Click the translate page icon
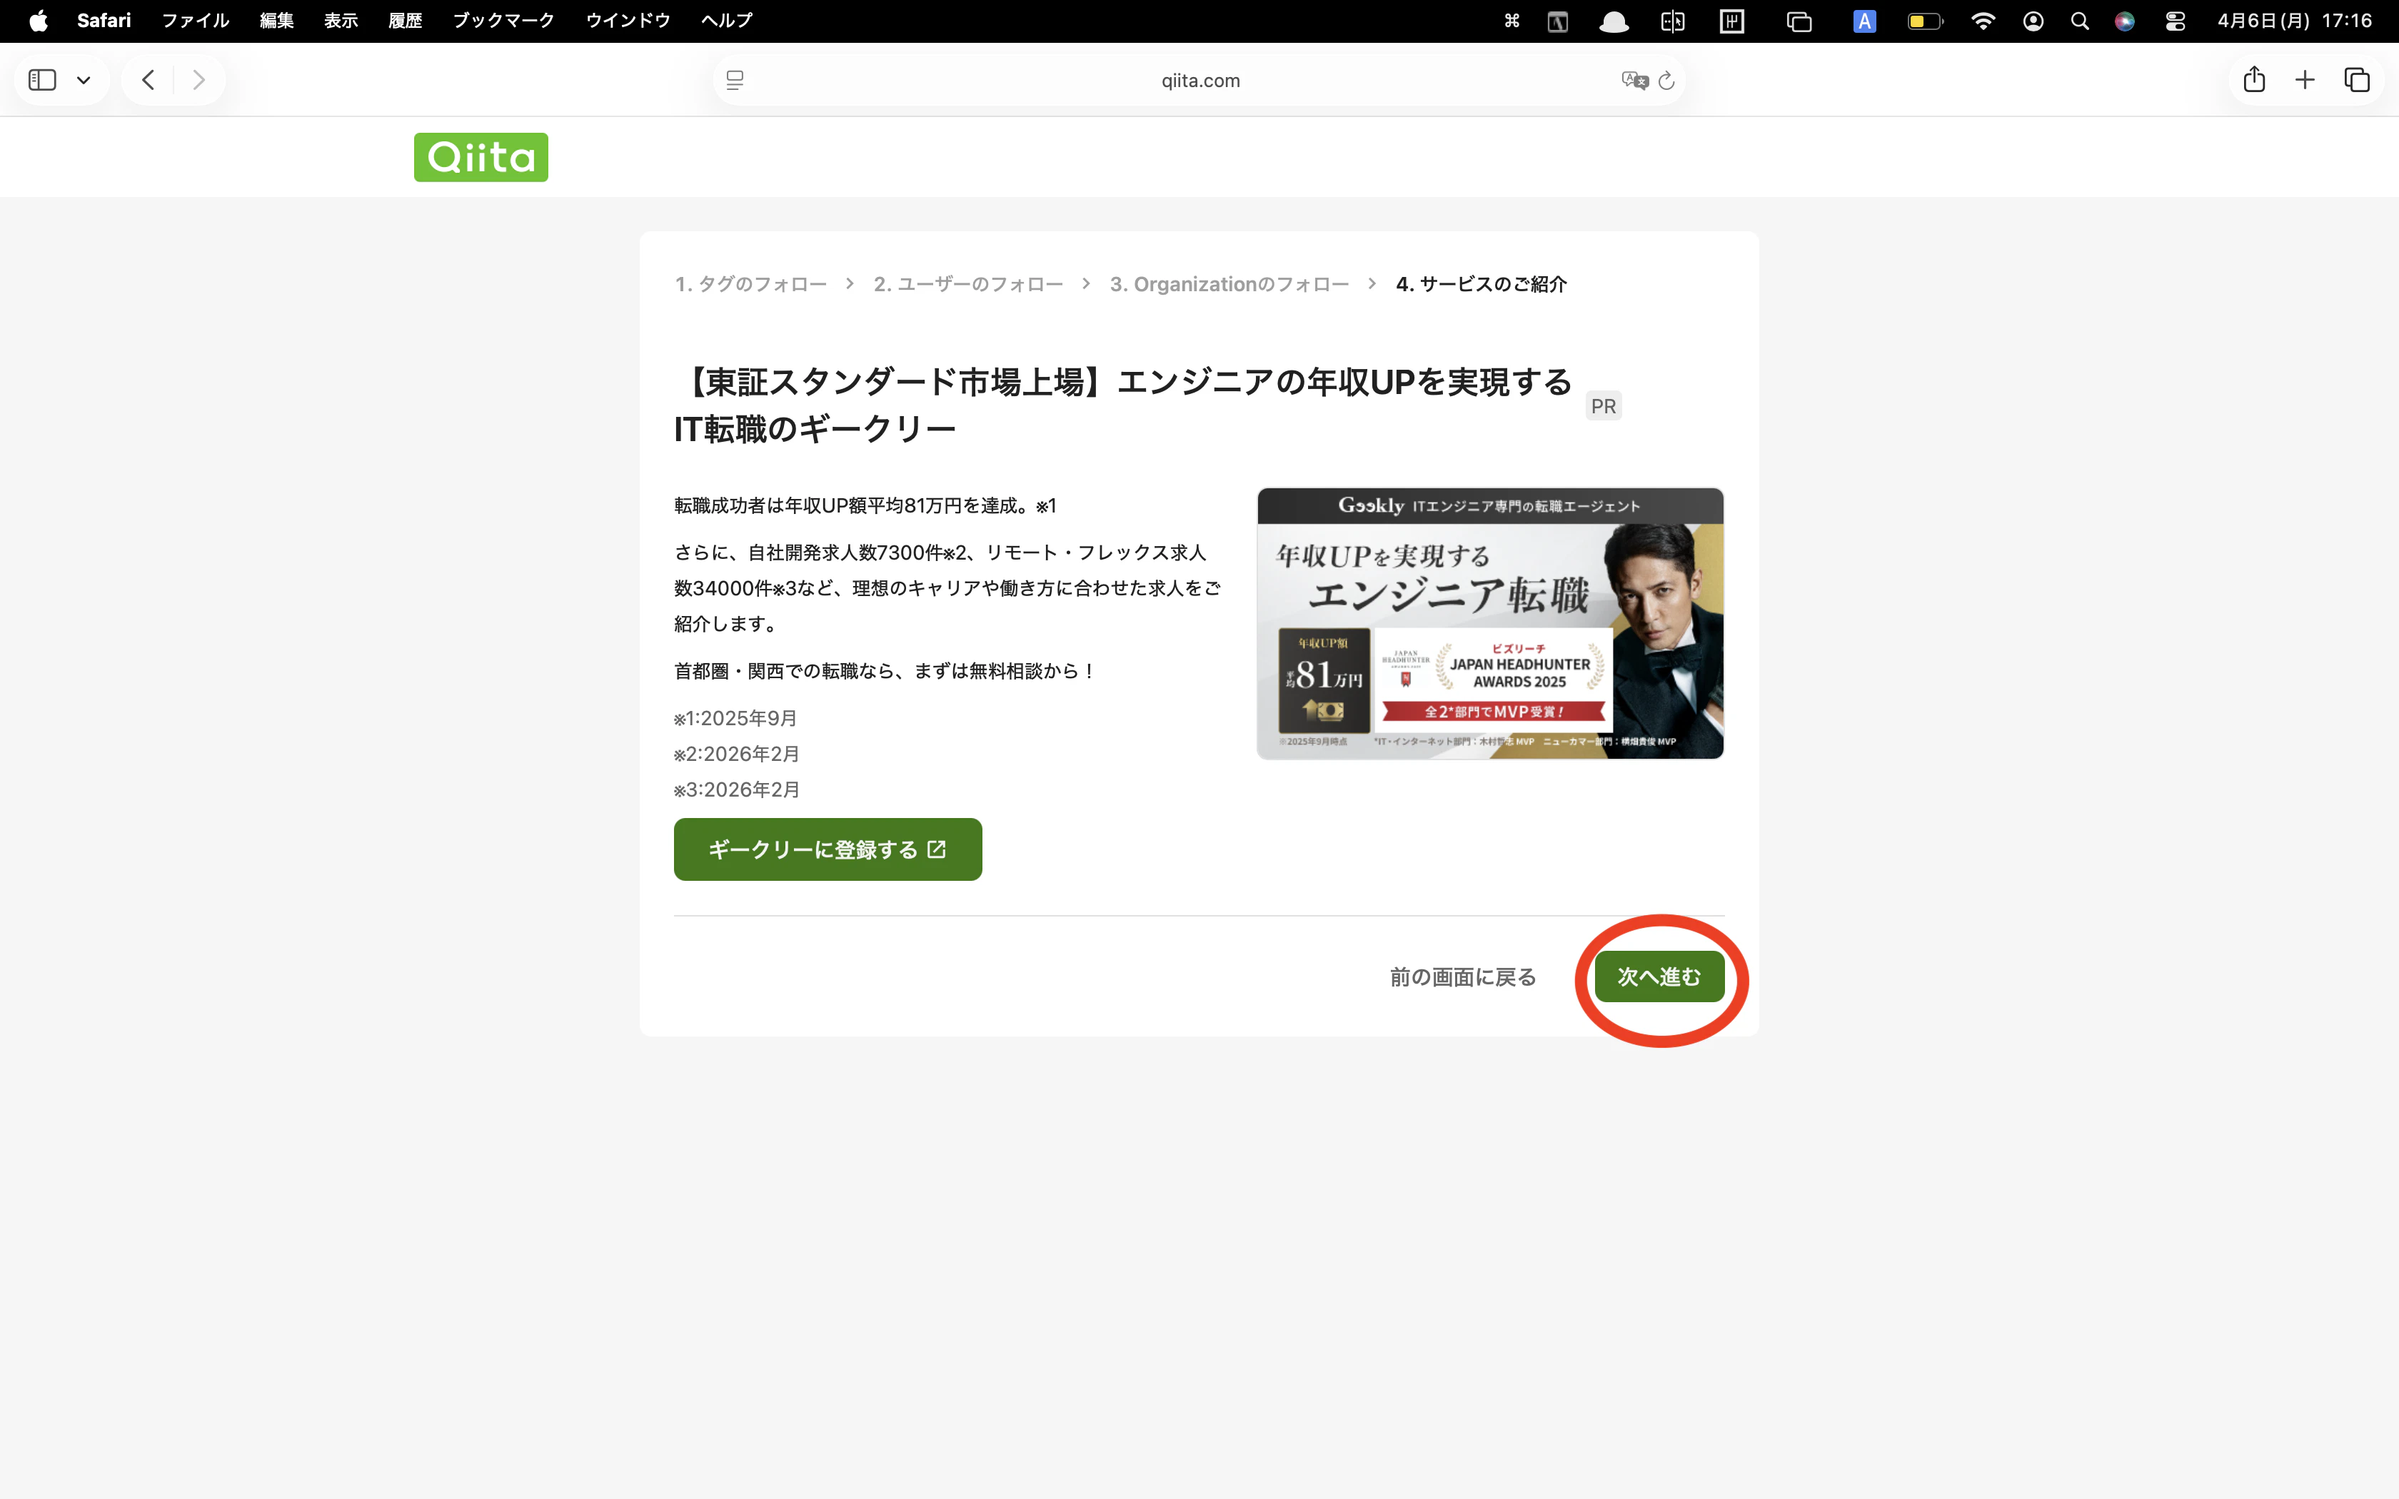 [x=1634, y=80]
